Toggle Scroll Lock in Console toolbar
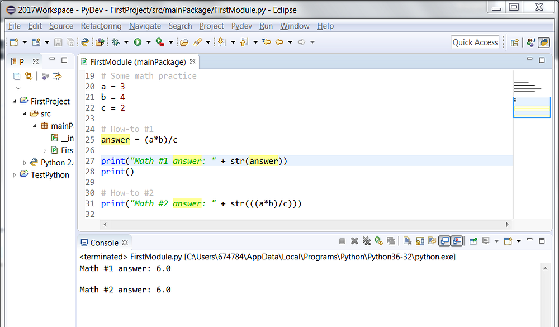559x327 pixels. (x=420, y=241)
